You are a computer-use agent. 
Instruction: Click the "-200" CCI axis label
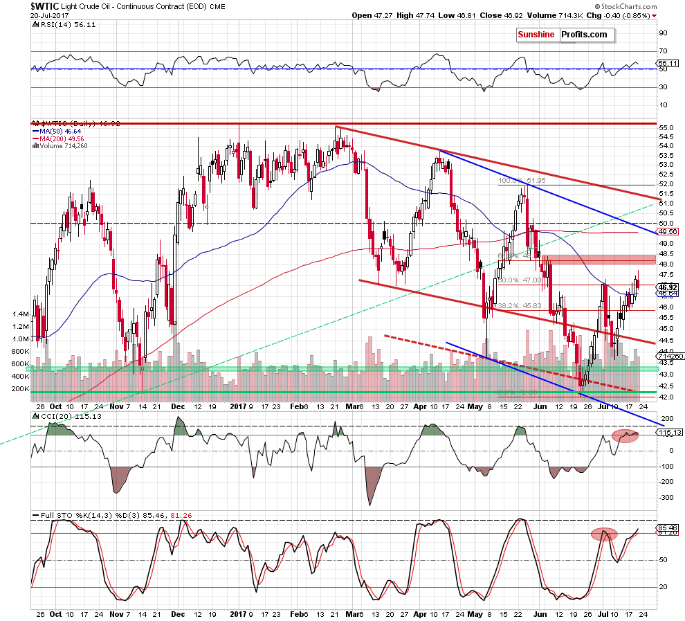[x=666, y=482]
